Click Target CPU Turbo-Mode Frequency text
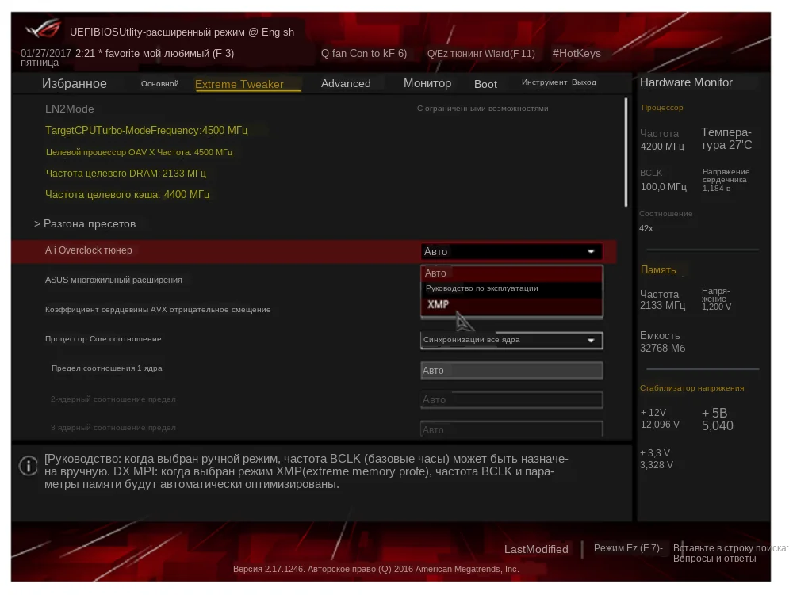The image size is (793, 595). 146,130
